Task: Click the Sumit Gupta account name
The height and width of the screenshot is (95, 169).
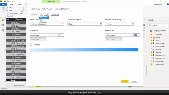Action: 158,4
